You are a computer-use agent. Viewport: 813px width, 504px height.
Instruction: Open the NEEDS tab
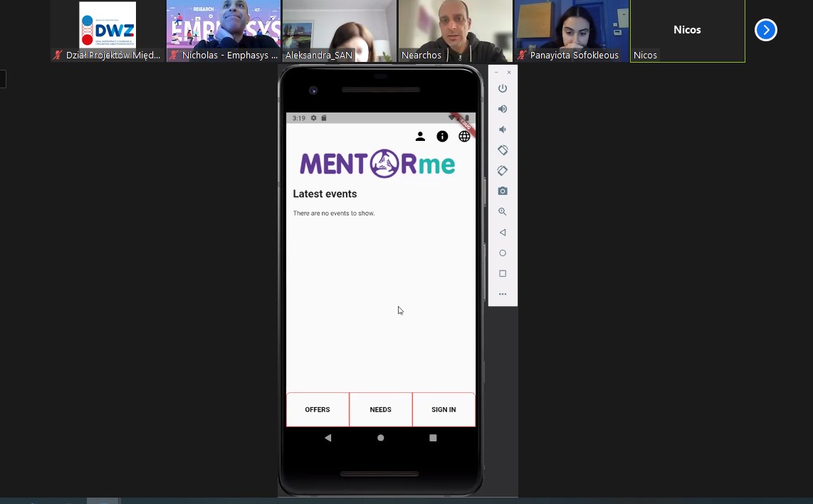(381, 409)
